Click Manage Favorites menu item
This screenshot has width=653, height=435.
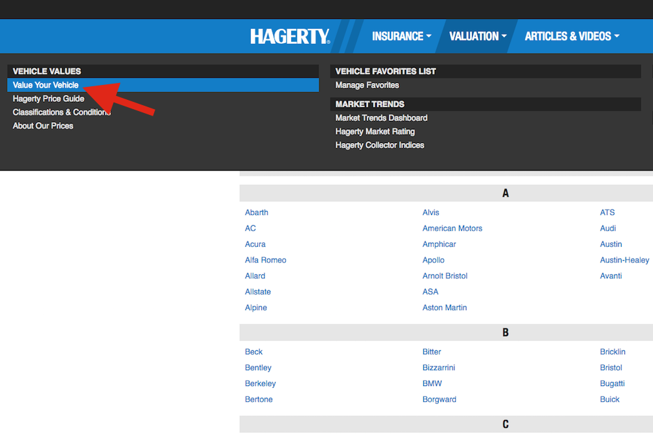(367, 85)
